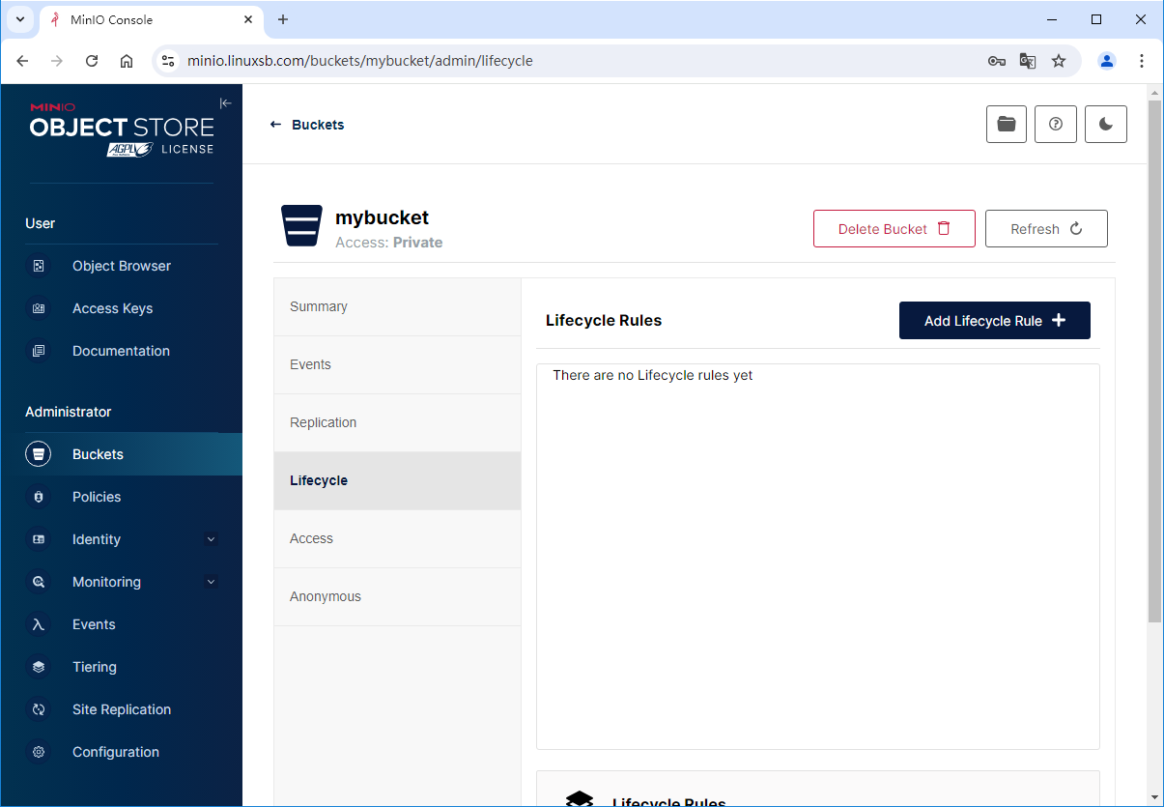This screenshot has width=1164, height=807.
Task: Open the browser tab search dropdown
Action: 19,19
